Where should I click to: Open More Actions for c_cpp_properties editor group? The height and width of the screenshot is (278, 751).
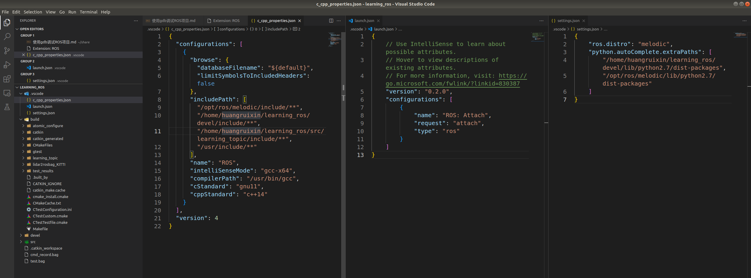click(x=339, y=21)
